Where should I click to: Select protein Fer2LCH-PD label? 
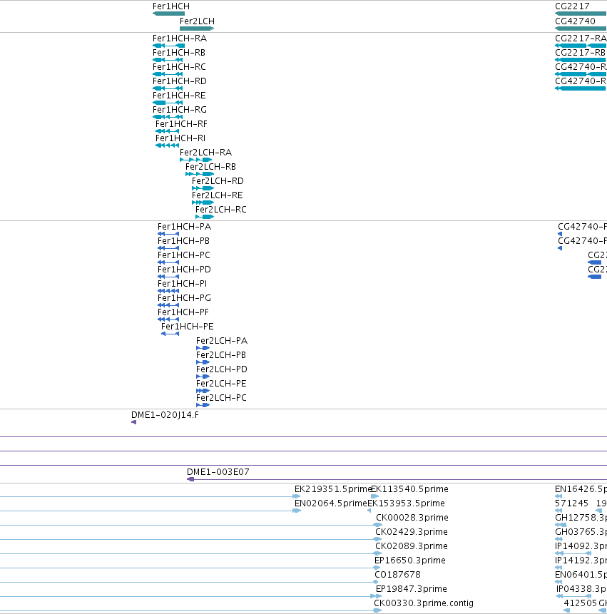pos(222,369)
